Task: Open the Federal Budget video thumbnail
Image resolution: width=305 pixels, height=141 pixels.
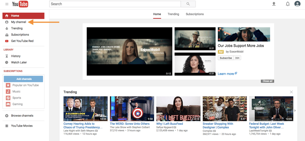Action: point(271,109)
